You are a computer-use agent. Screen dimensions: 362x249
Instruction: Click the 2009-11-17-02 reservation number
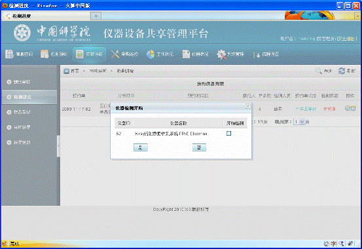click(x=76, y=109)
